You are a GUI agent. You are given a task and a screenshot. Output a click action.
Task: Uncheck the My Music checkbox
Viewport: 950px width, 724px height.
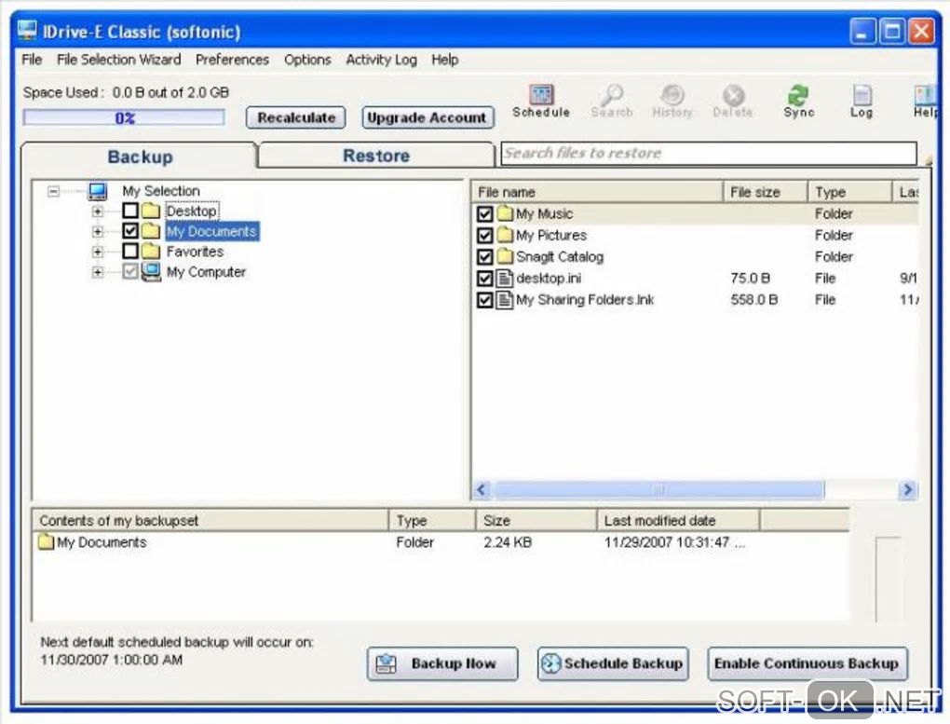point(484,214)
